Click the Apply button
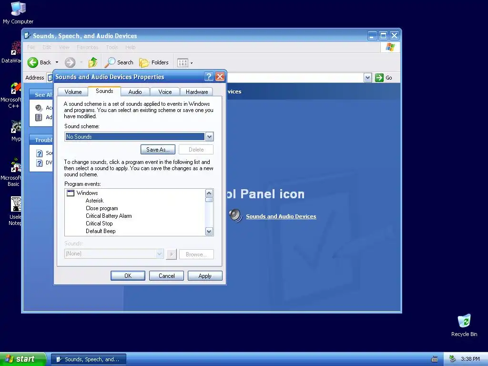Viewport: 488px width, 366px height. point(205,276)
